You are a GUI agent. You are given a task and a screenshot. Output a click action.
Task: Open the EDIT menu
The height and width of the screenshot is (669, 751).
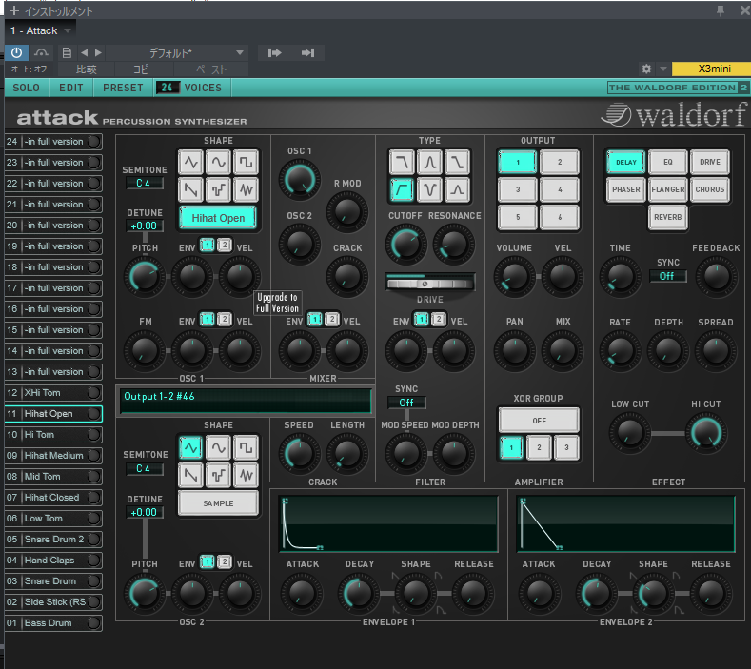(x=71, y=88)
